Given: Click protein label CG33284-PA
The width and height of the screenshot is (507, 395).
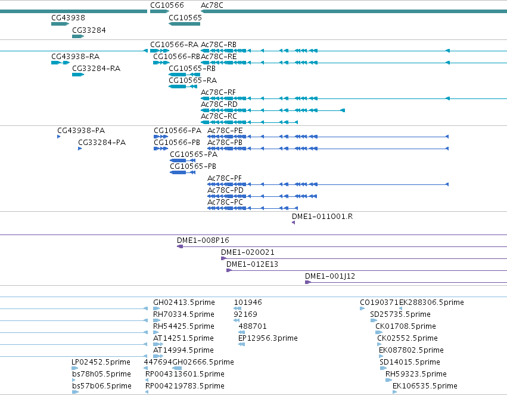Looking at the screenshot, I should click(x=102, y=143).
